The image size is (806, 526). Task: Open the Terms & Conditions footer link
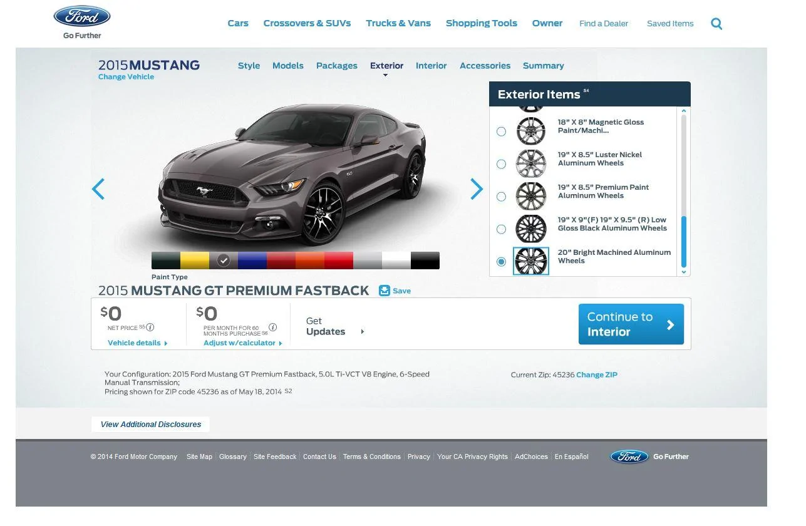click(x=372, y=457)
